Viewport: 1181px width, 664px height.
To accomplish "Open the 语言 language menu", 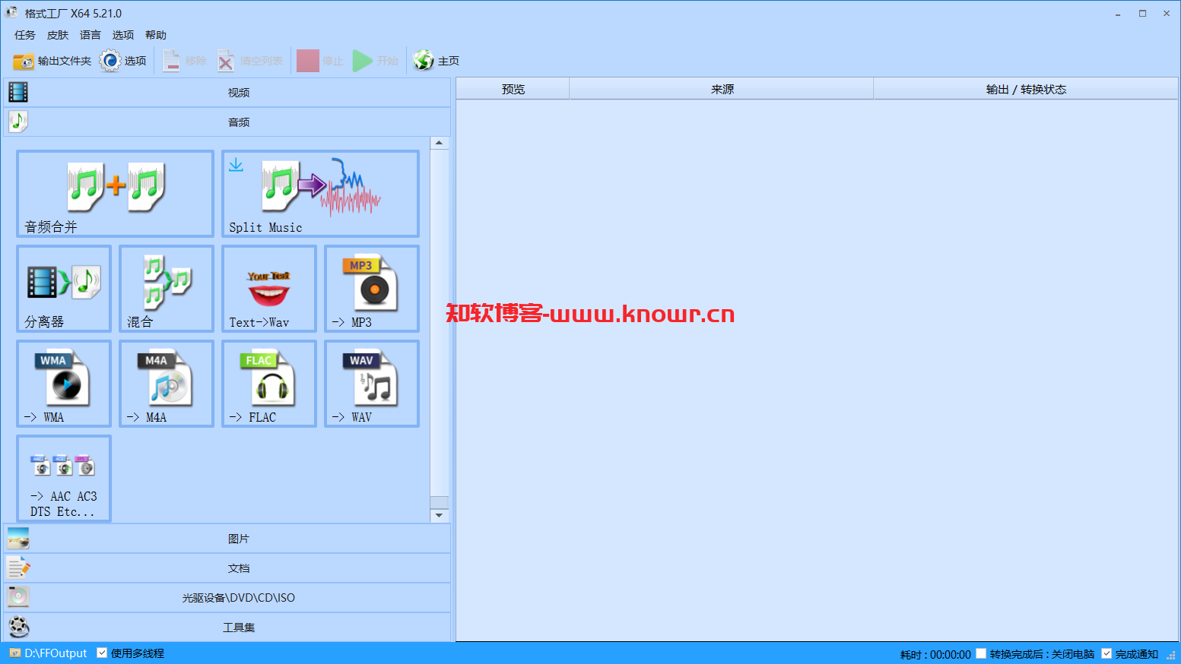I will coord(90,35).
